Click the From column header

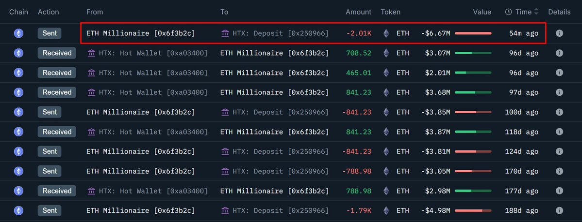pos(94,12)
